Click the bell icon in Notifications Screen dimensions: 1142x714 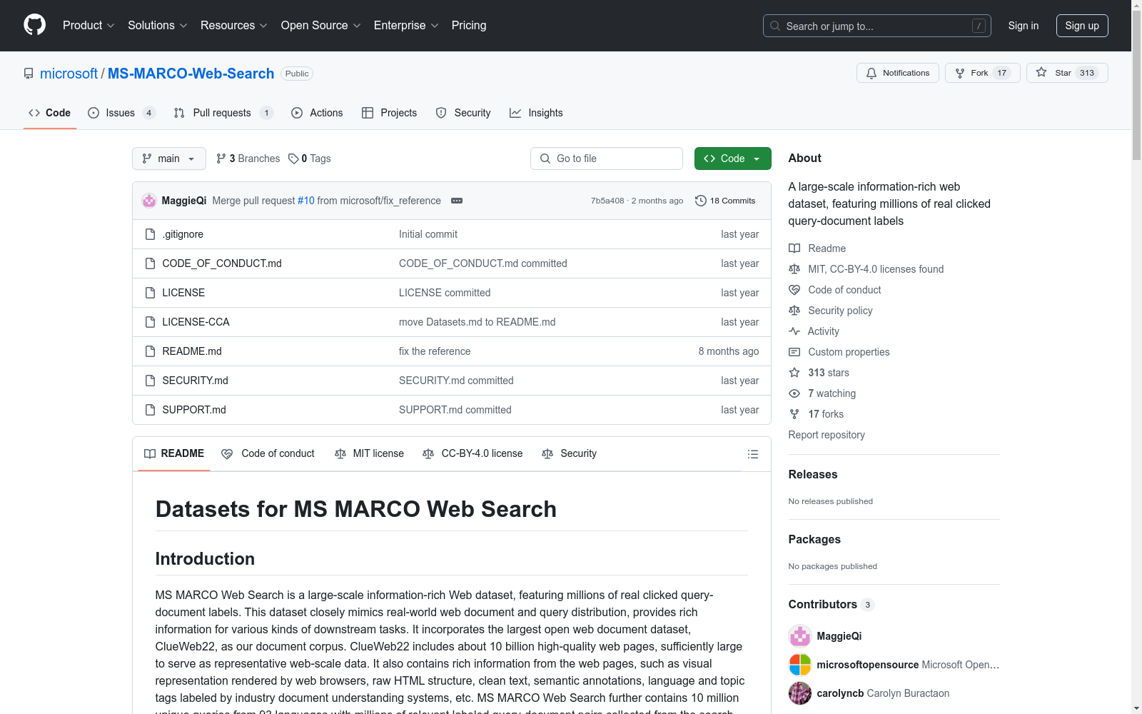(x=871, y=73)
